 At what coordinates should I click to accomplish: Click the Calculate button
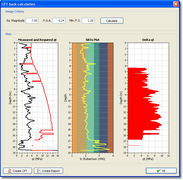pyautogui.click(x=112, y=21)
